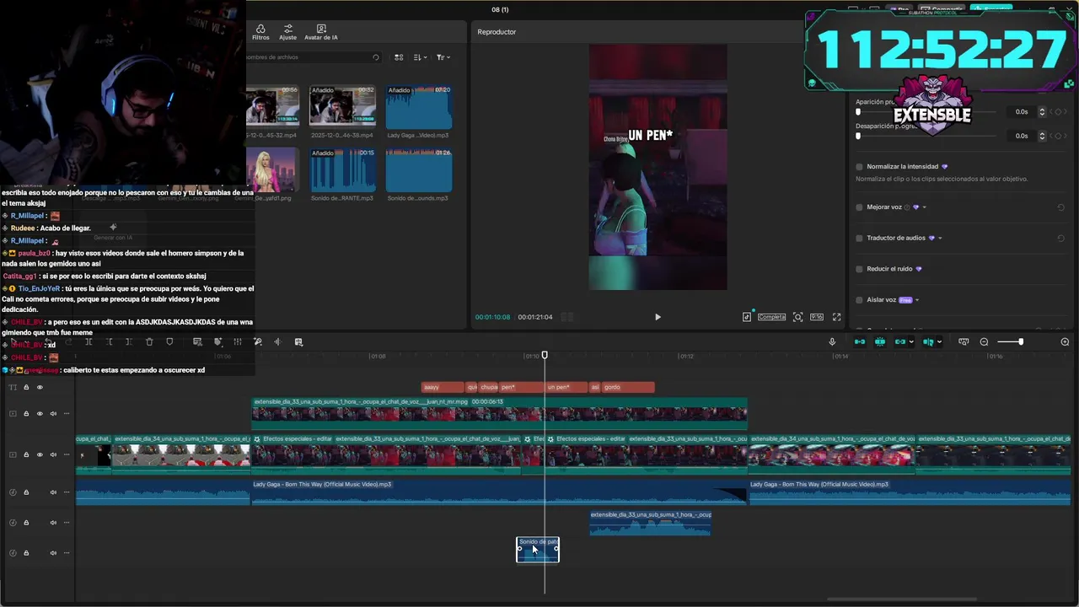The width and height of the screenshot is (1079, 607).
Task: Open the media filter dropdown
Action: pyautogui.click(x=443, y=57)
